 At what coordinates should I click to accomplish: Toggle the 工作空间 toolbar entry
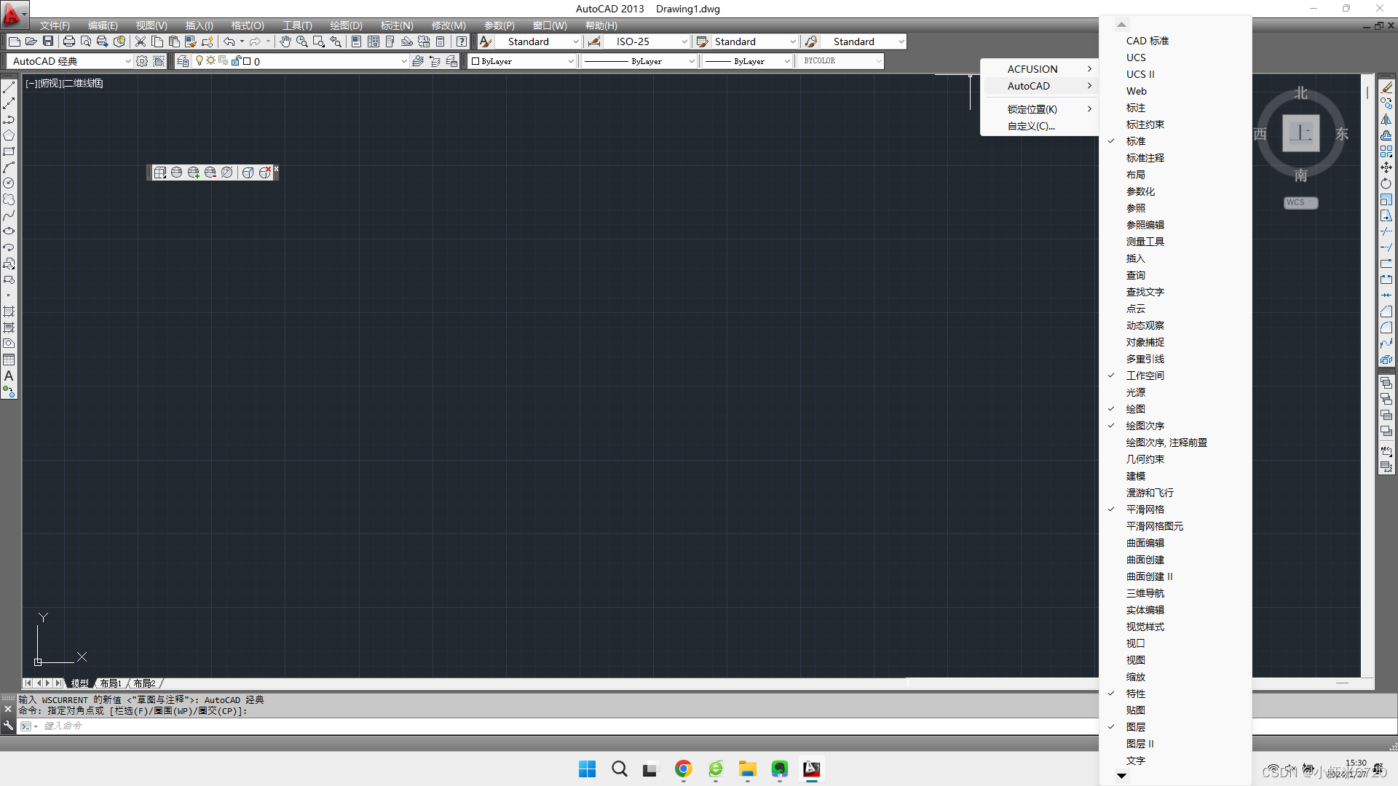[1145, 376]
